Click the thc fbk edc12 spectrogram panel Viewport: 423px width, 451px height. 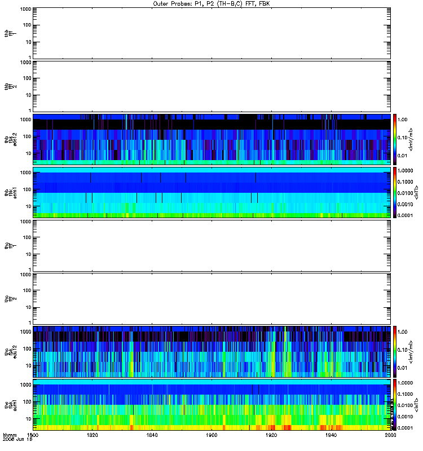[211, 352]
